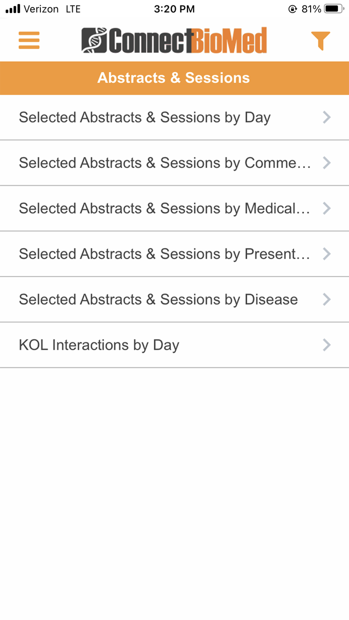Tap the 3:20 PM clock in status bar

[174, 9]
